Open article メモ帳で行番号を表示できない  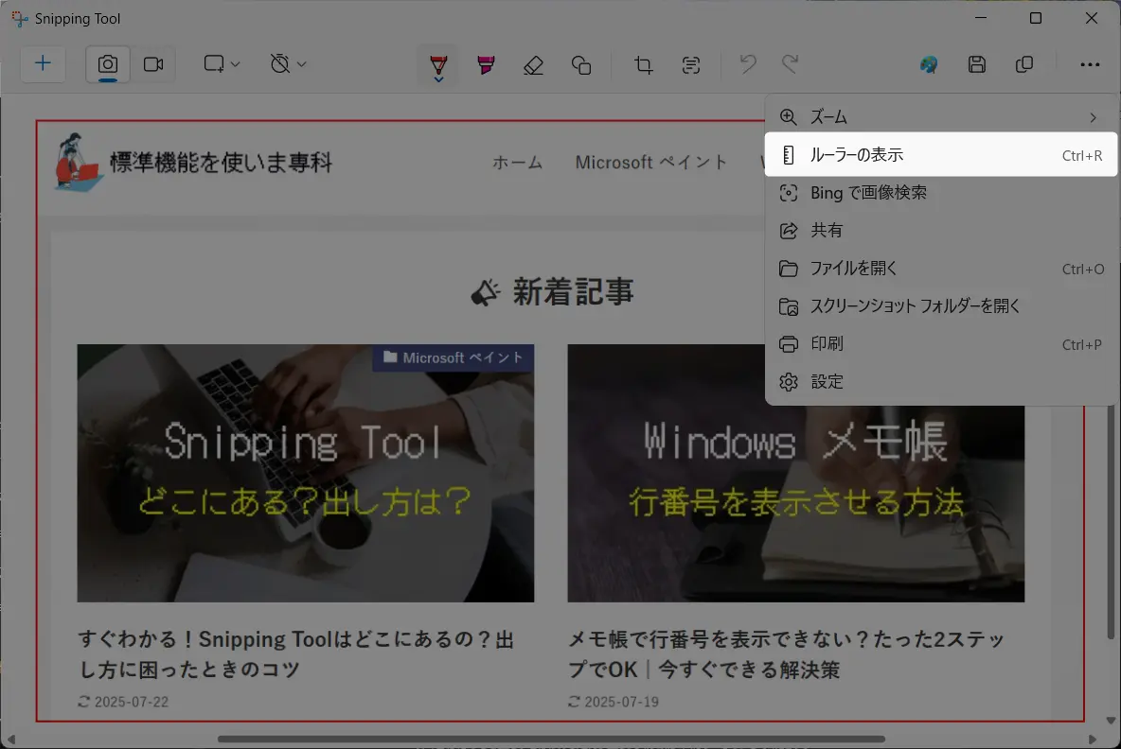click(x=787, y=654)
